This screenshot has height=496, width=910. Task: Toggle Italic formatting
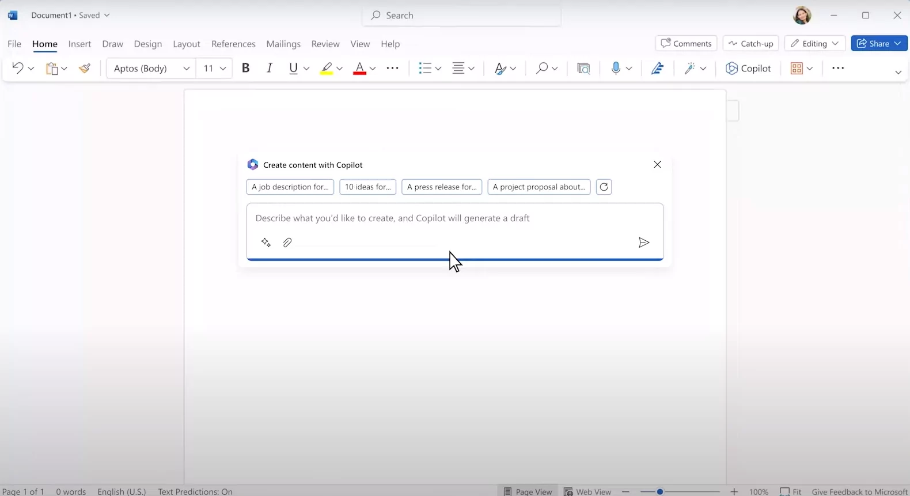(269, 68)
